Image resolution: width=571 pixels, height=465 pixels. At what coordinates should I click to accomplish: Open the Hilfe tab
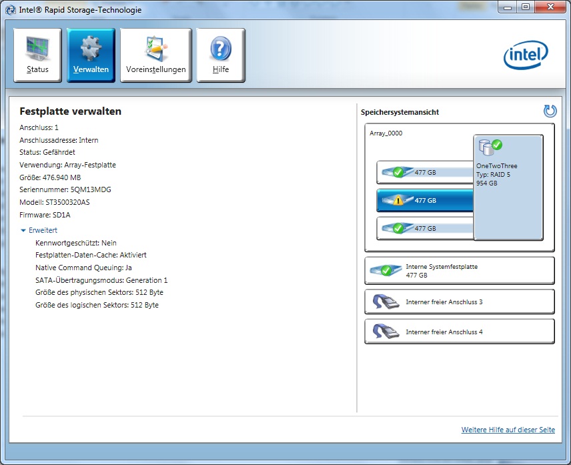tap(221, 55)
